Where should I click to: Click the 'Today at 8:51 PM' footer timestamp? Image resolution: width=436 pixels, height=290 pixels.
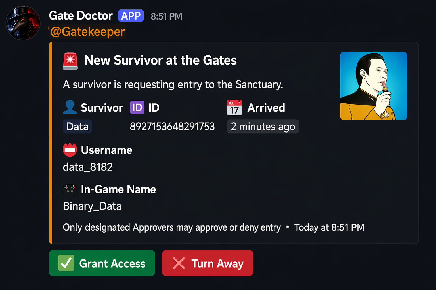coord(329,227)
